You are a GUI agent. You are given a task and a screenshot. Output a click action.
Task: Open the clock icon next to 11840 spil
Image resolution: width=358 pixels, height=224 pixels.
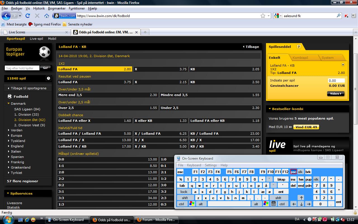pyautogui.click(x=48, y=78)
